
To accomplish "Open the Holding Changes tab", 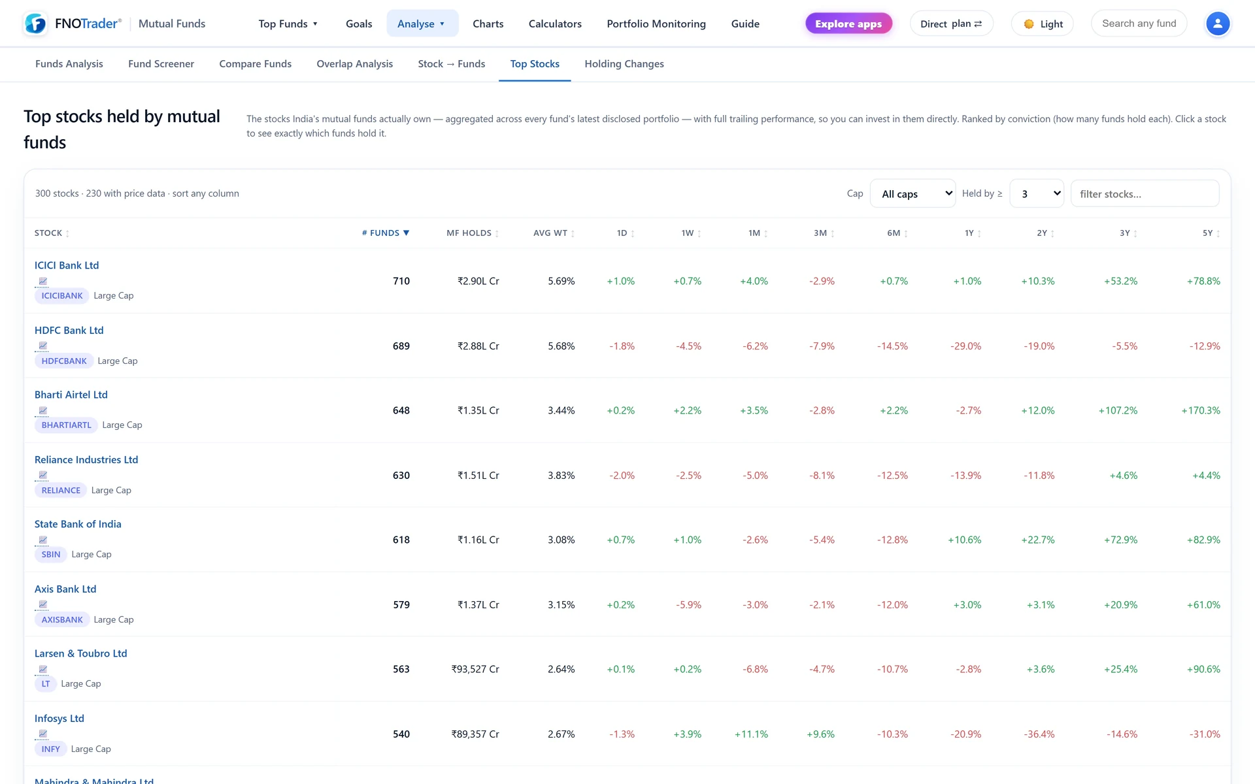I will 624,64.
